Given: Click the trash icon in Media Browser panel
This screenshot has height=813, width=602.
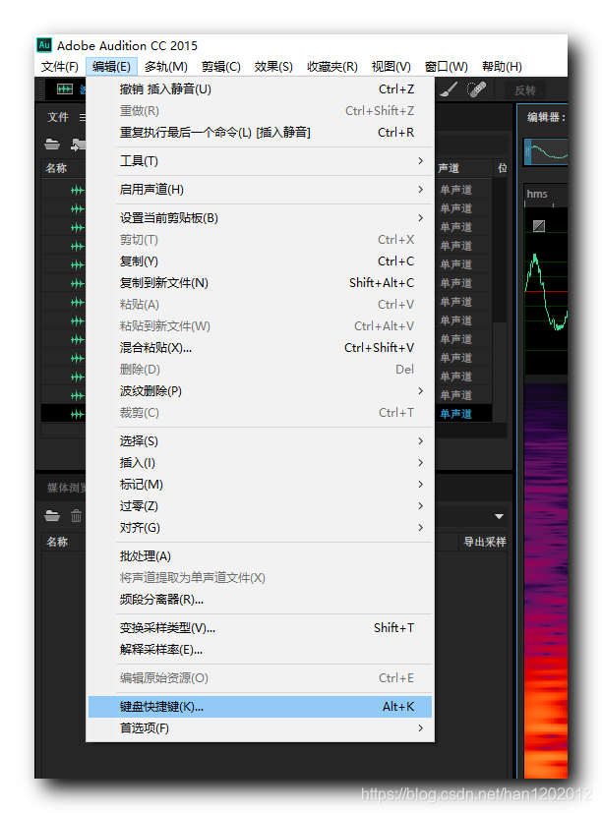Looking at the screenshot, I should (77, 516).
